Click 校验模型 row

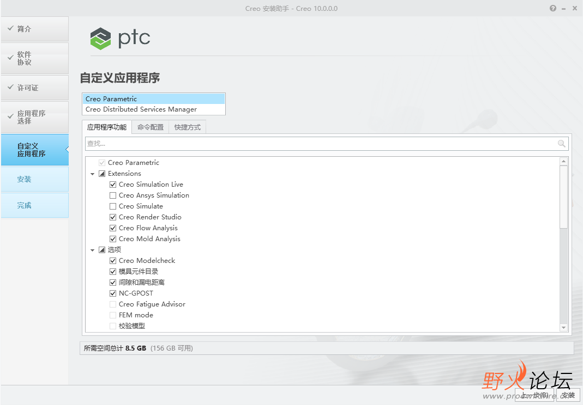tap(127, 326)
